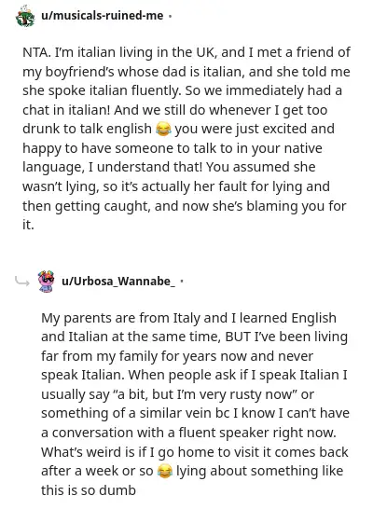The image size is (373, 523).
Task: Click the quoted phrase 'a bit, but I'm very rusty now'
Action: [x=206, y=394]
